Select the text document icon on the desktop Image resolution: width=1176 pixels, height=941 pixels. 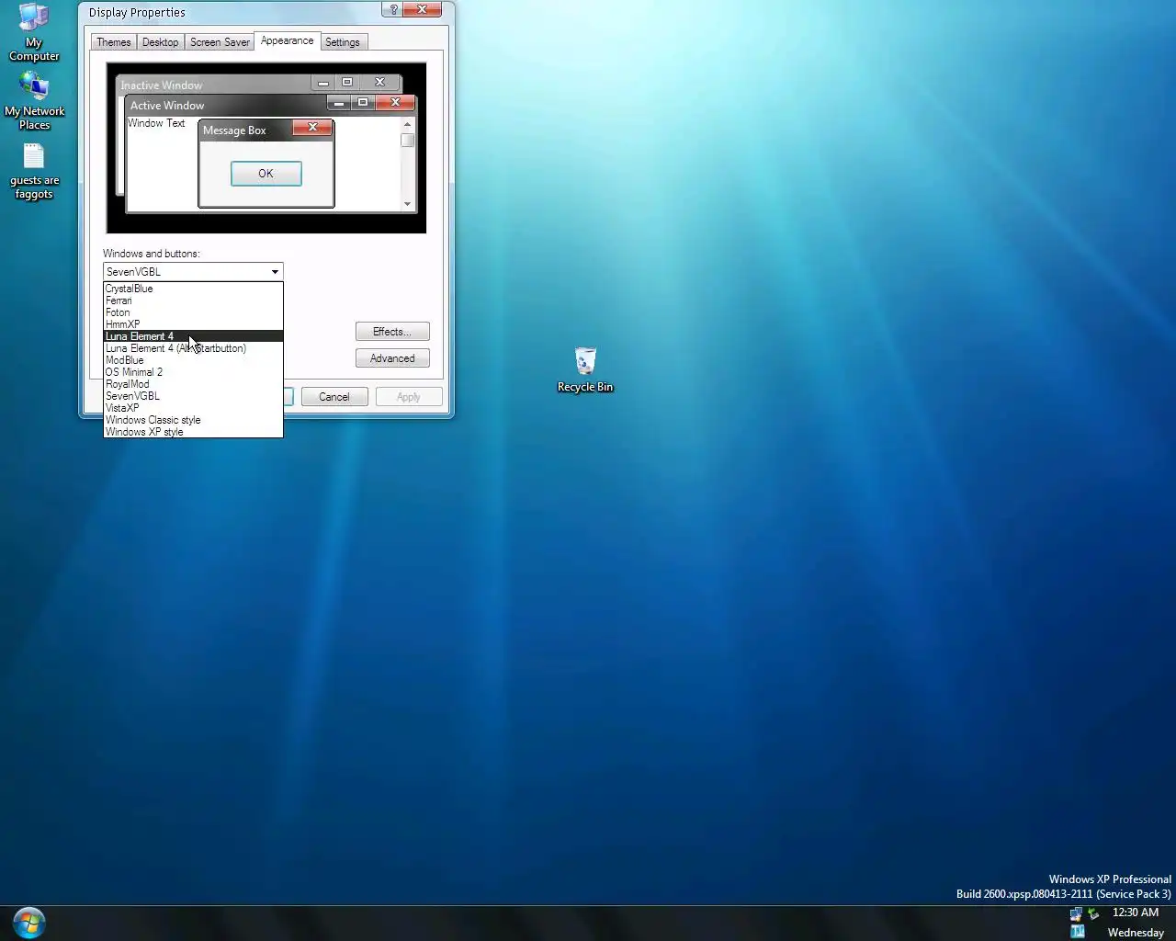tap(34, 171)
